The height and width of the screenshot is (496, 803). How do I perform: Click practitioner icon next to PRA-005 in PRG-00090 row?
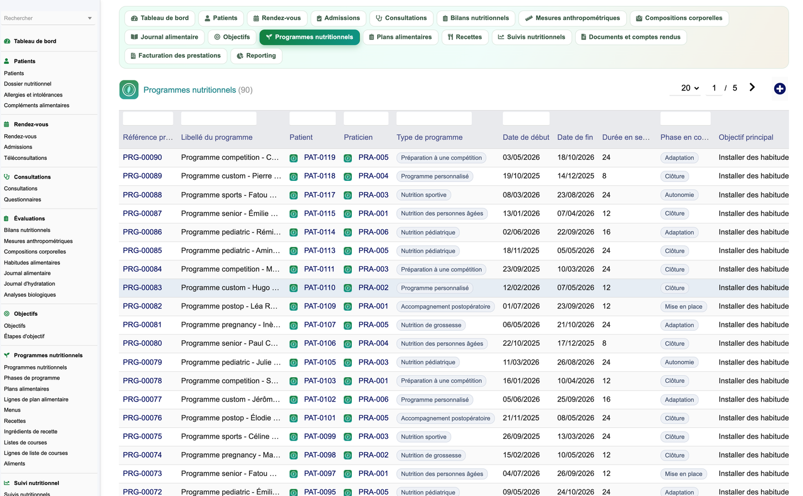(x=348, y=158)
